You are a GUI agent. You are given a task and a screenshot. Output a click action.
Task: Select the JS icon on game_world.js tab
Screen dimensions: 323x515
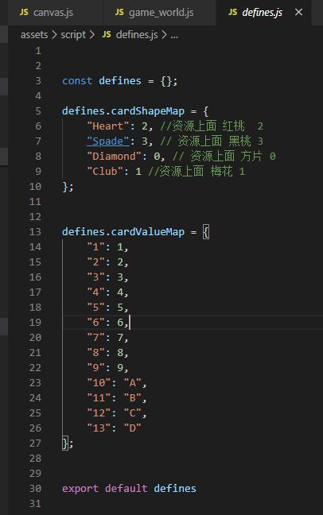pos(119,13)
